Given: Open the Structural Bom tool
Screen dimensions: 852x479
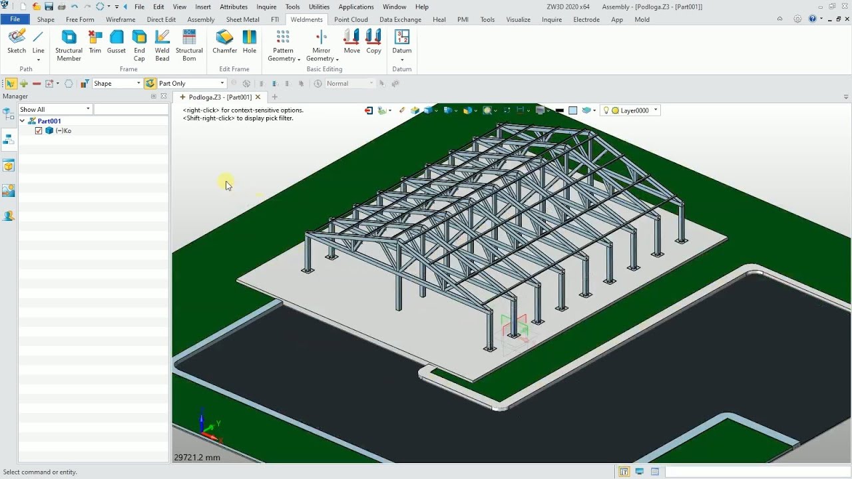Looking at the screenshot, I should [x=189, y=45].
